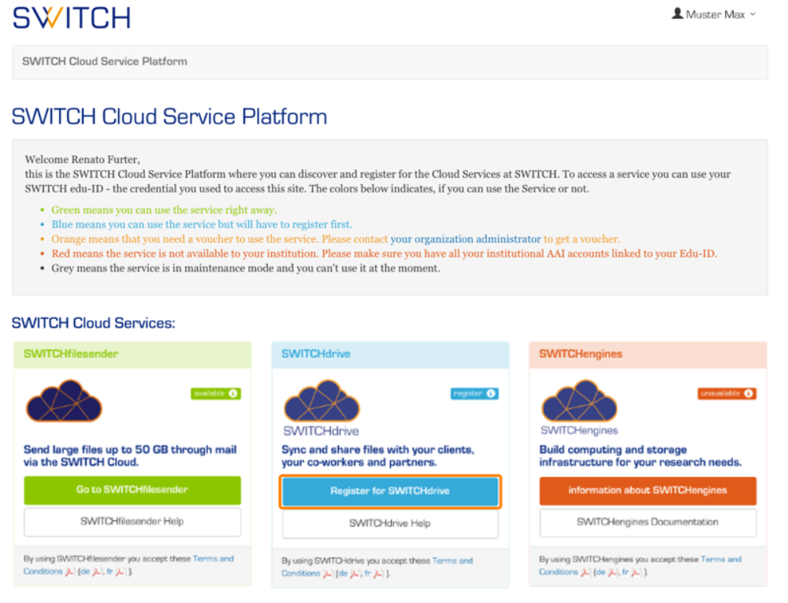Click the SWITCHfilesender card header
788x603 pixels.
132,354
